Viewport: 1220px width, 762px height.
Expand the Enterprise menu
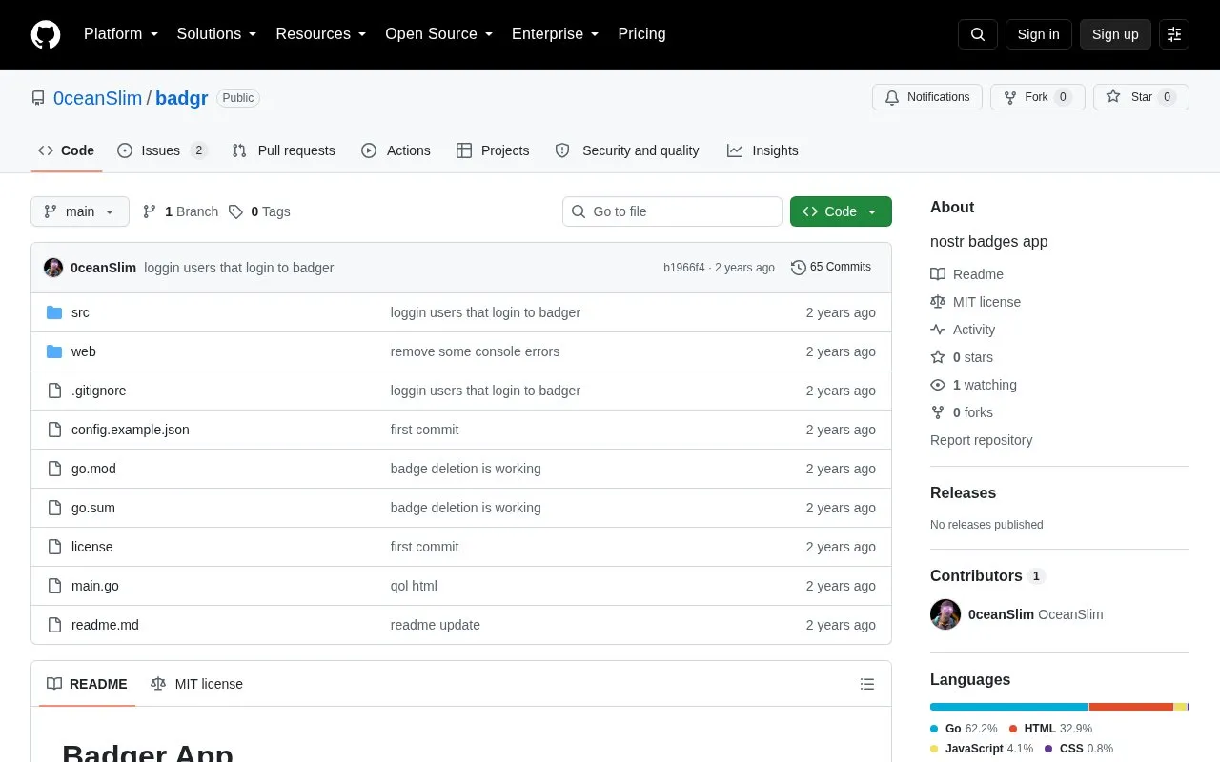point(556,34)
